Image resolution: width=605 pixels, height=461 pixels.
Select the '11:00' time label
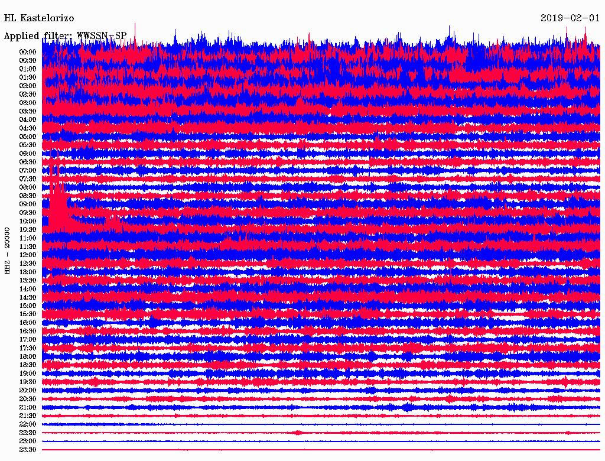pyautogui.click(x=28, y=238)
